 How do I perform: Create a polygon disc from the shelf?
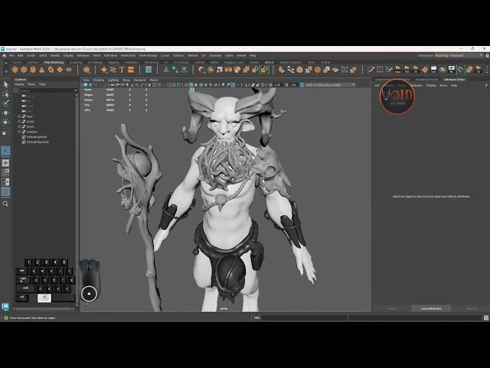68,70
